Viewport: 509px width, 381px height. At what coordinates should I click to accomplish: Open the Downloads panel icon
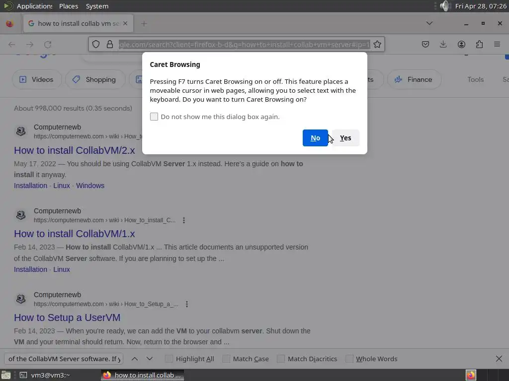(x=443, y=44)
